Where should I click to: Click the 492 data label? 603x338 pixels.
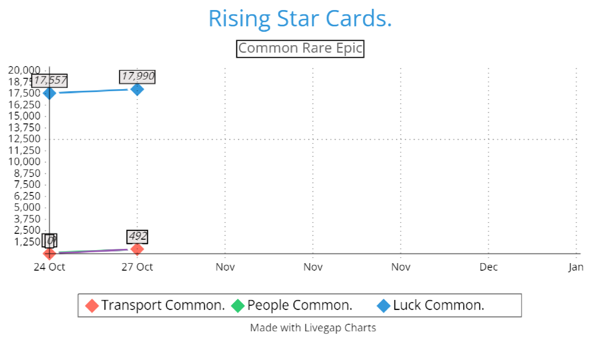[138, 236]
